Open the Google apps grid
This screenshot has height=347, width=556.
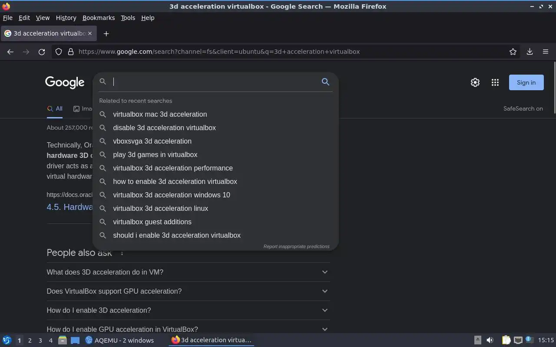tap(495, 82)
